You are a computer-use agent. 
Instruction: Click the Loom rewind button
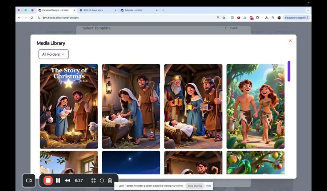pyautogui.click(x=67, y=180)
